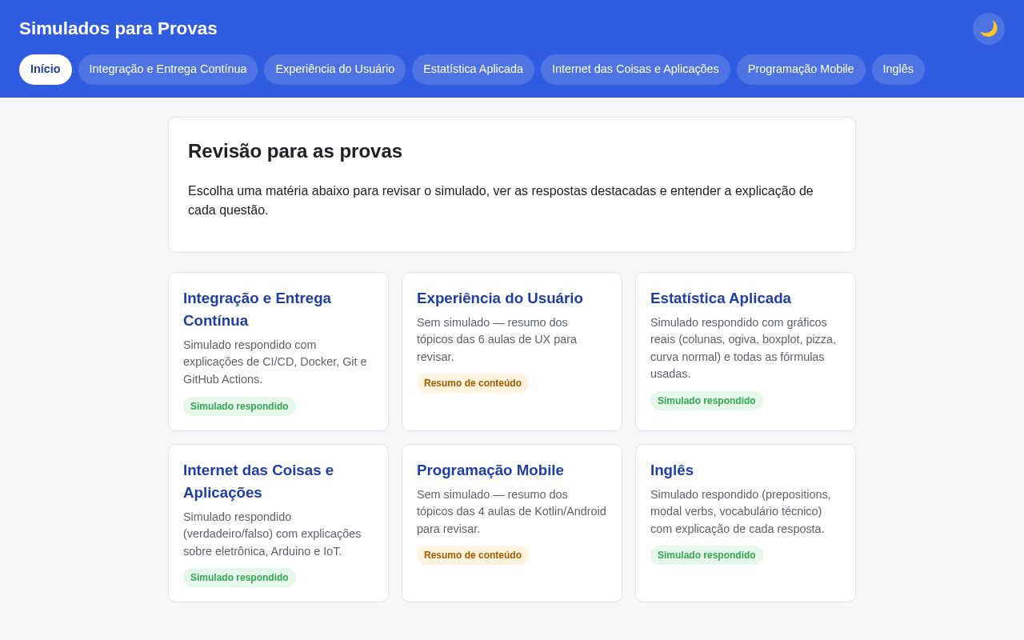Viewport: 1024px width, 640px height.
Task: Select the Início tab
Action: tap(46, 70)
